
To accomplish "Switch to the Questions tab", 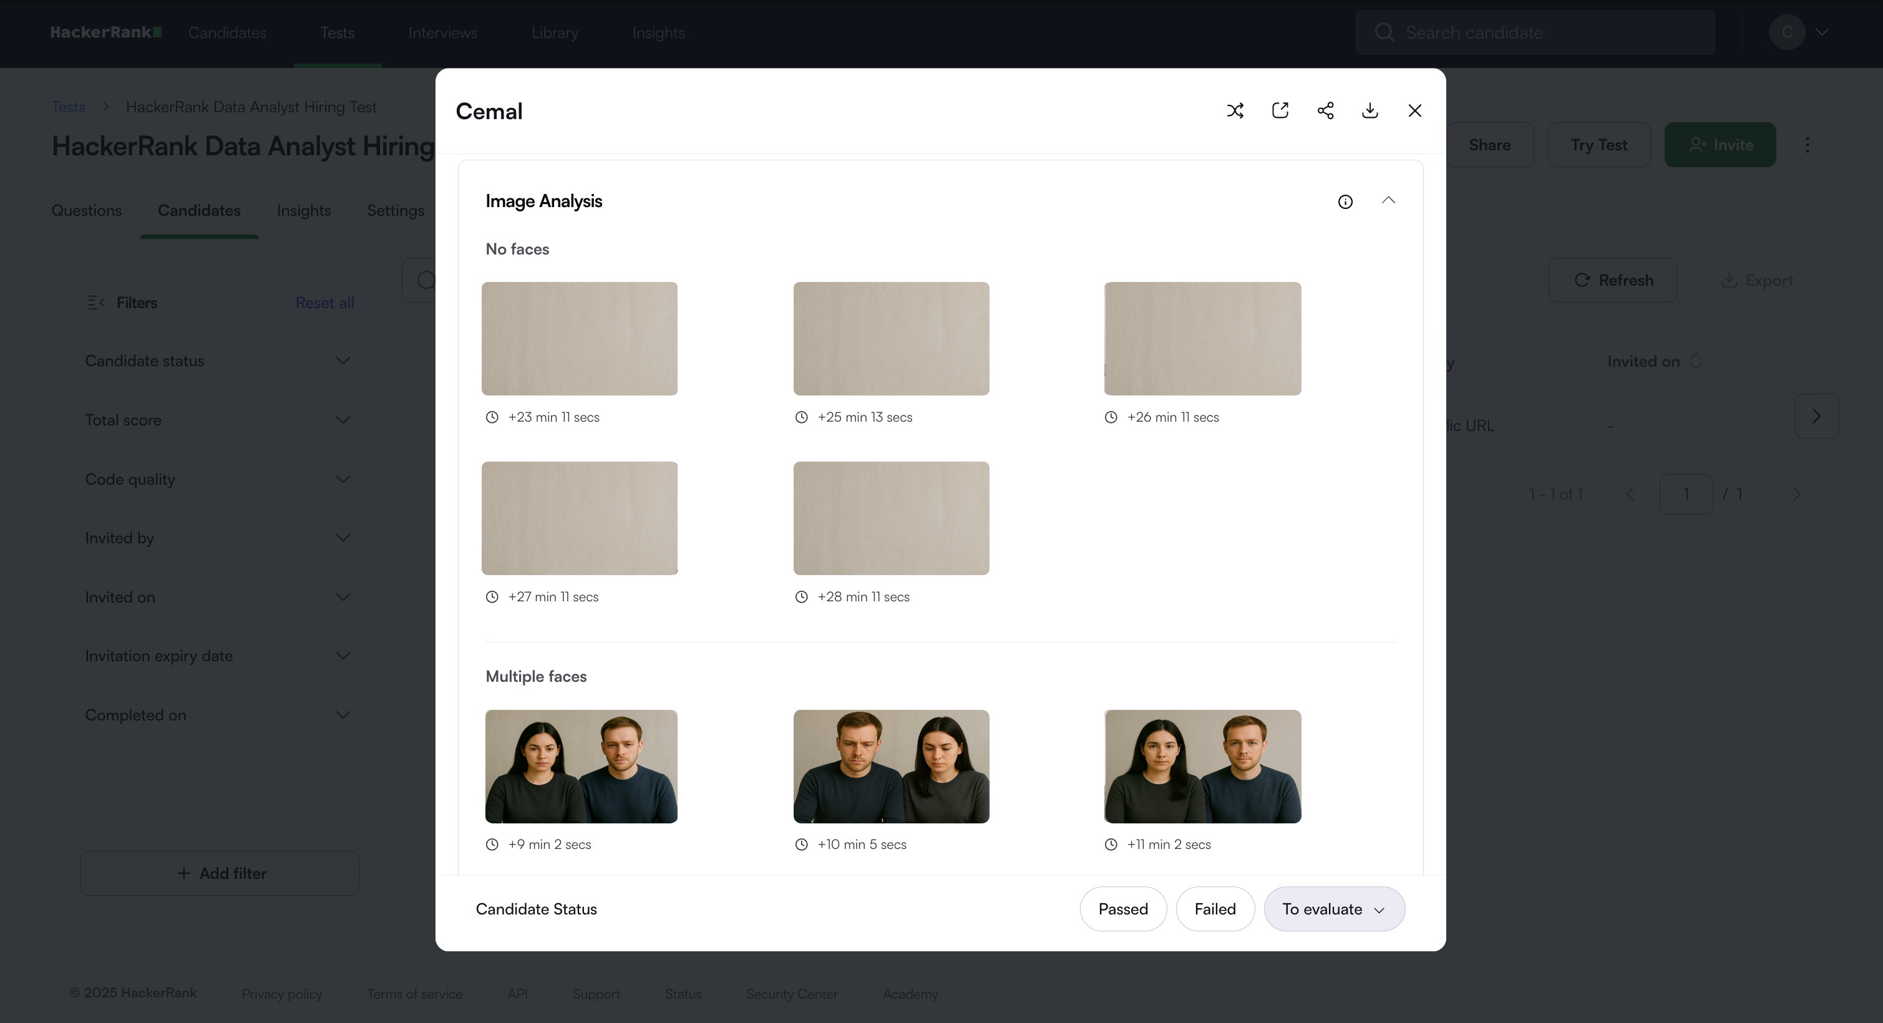I will [x=86, y=210].
